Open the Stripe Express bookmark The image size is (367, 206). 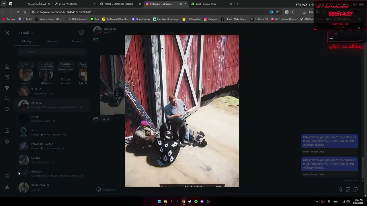(x=141, y=19)
